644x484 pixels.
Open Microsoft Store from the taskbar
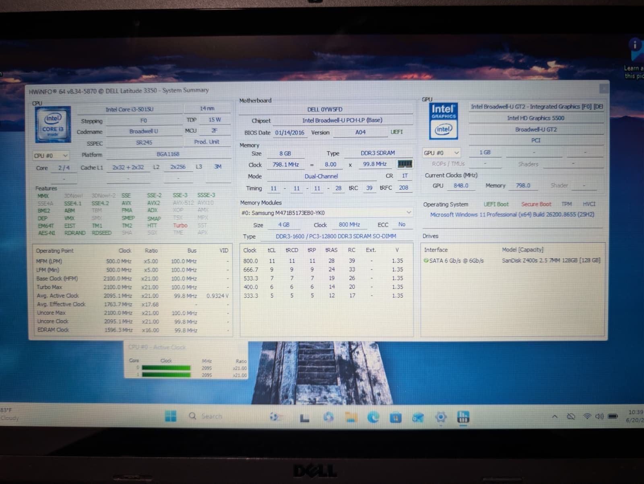click(396, 418)
